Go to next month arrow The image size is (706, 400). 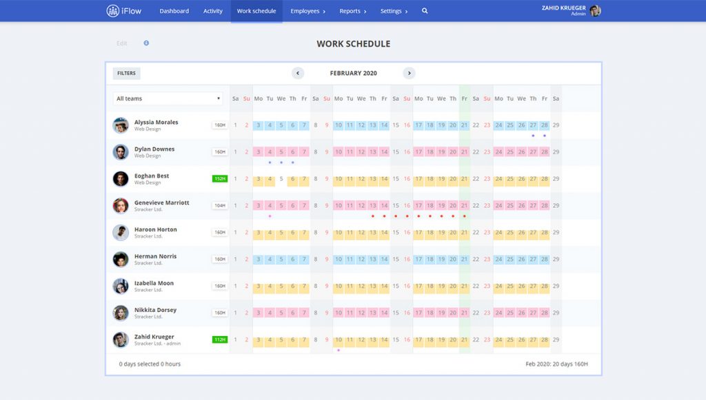click(409, 73)
